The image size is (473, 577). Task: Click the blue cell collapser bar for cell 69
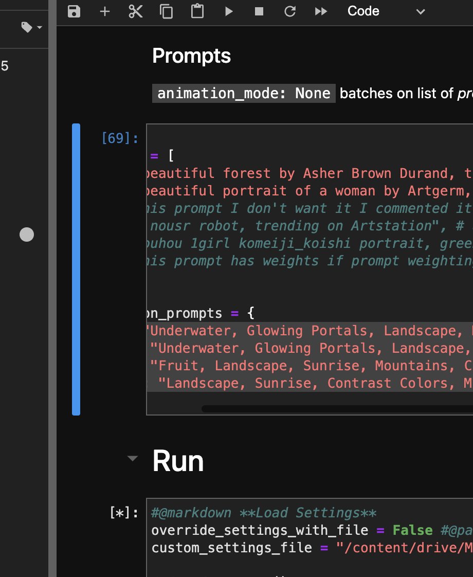pyautogui.click(x=76, y=269)
